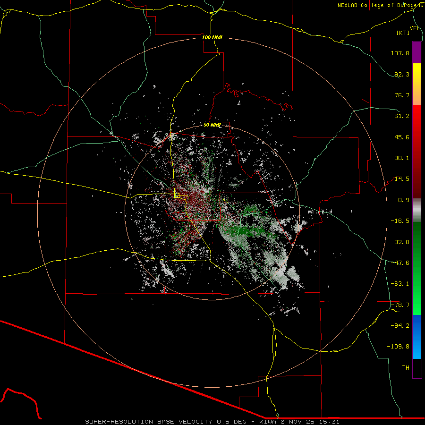Click the 61.2 velocity scale value
The height and width of the screenshot is (425, 425).
coord(402,116)
